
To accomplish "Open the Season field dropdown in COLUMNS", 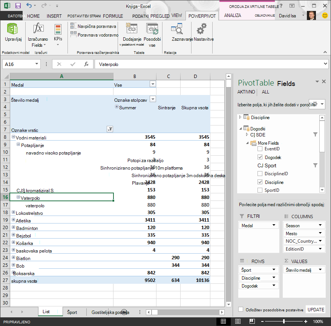I will click(x=320, y=225).
